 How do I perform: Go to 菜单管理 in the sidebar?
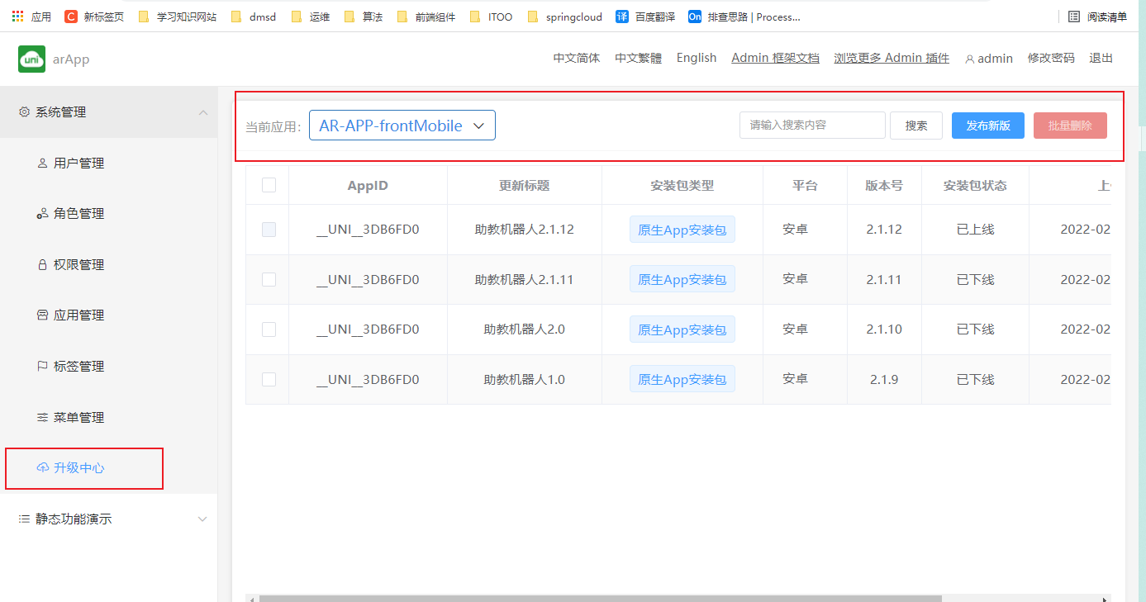(78, 418)
